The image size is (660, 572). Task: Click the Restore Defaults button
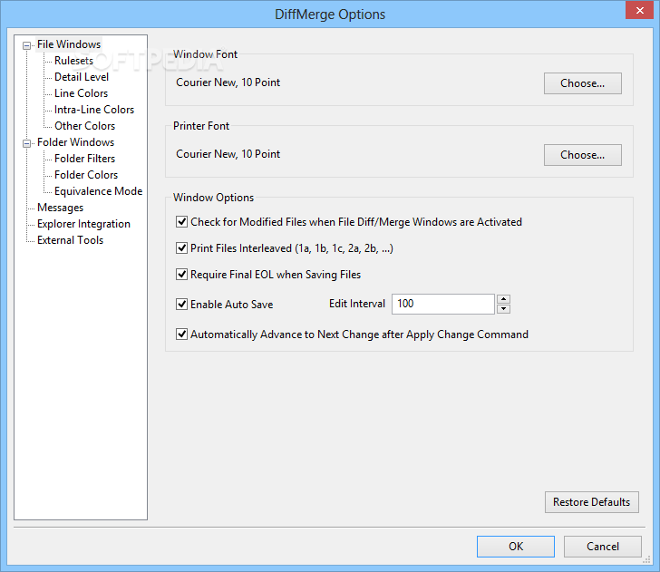coord(591,502)
